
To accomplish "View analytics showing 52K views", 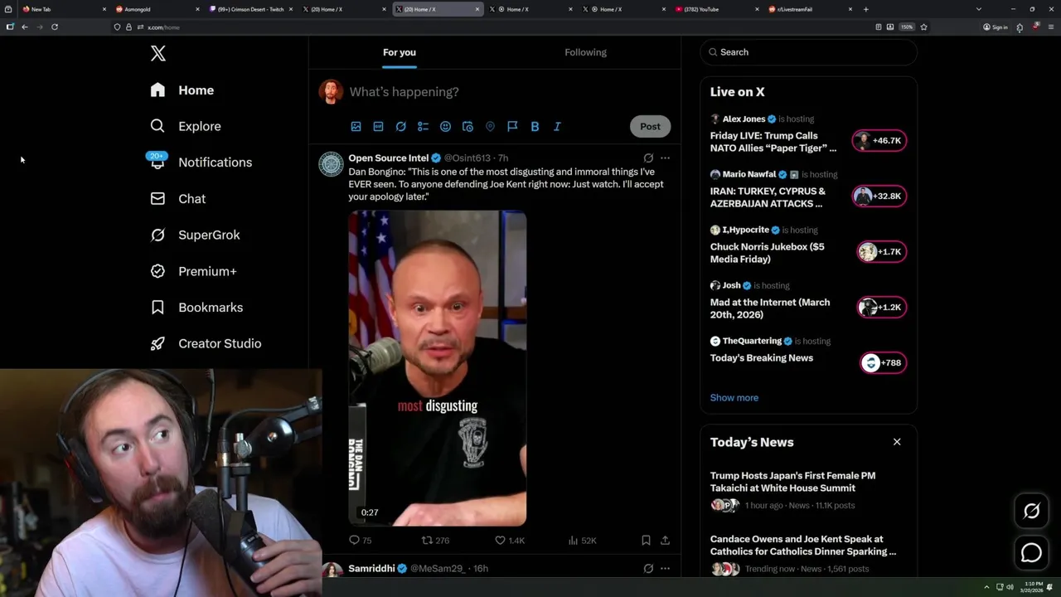I will click(x=582, y=541).
